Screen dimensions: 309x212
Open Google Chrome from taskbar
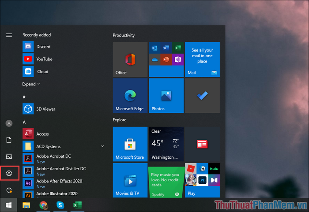click(43, 205)
